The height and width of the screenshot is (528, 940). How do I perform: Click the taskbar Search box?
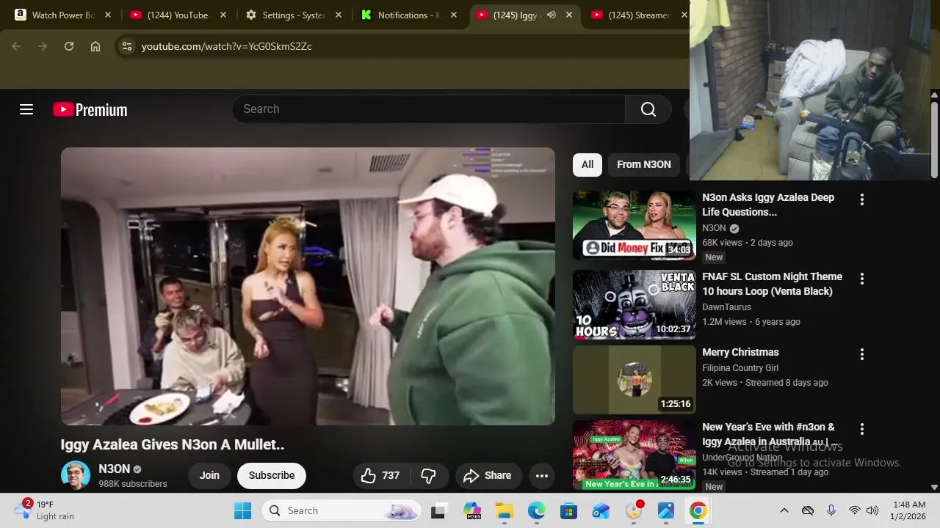pyautogui.click(x=341, y=510)
